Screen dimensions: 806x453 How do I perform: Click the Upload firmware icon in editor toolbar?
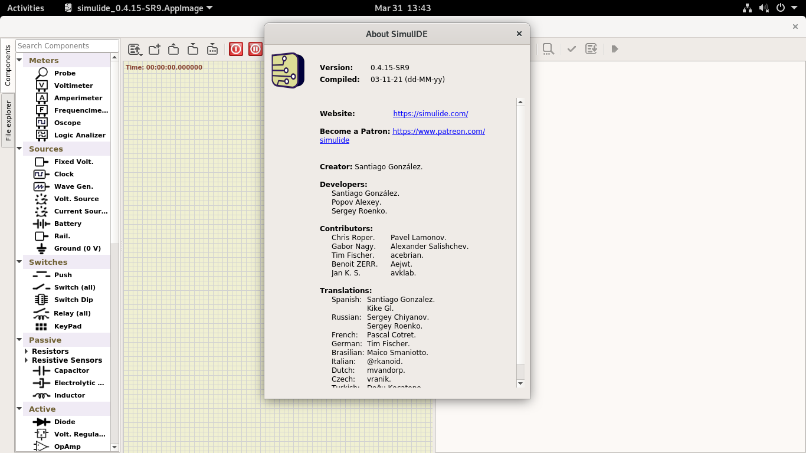[591, 49]
